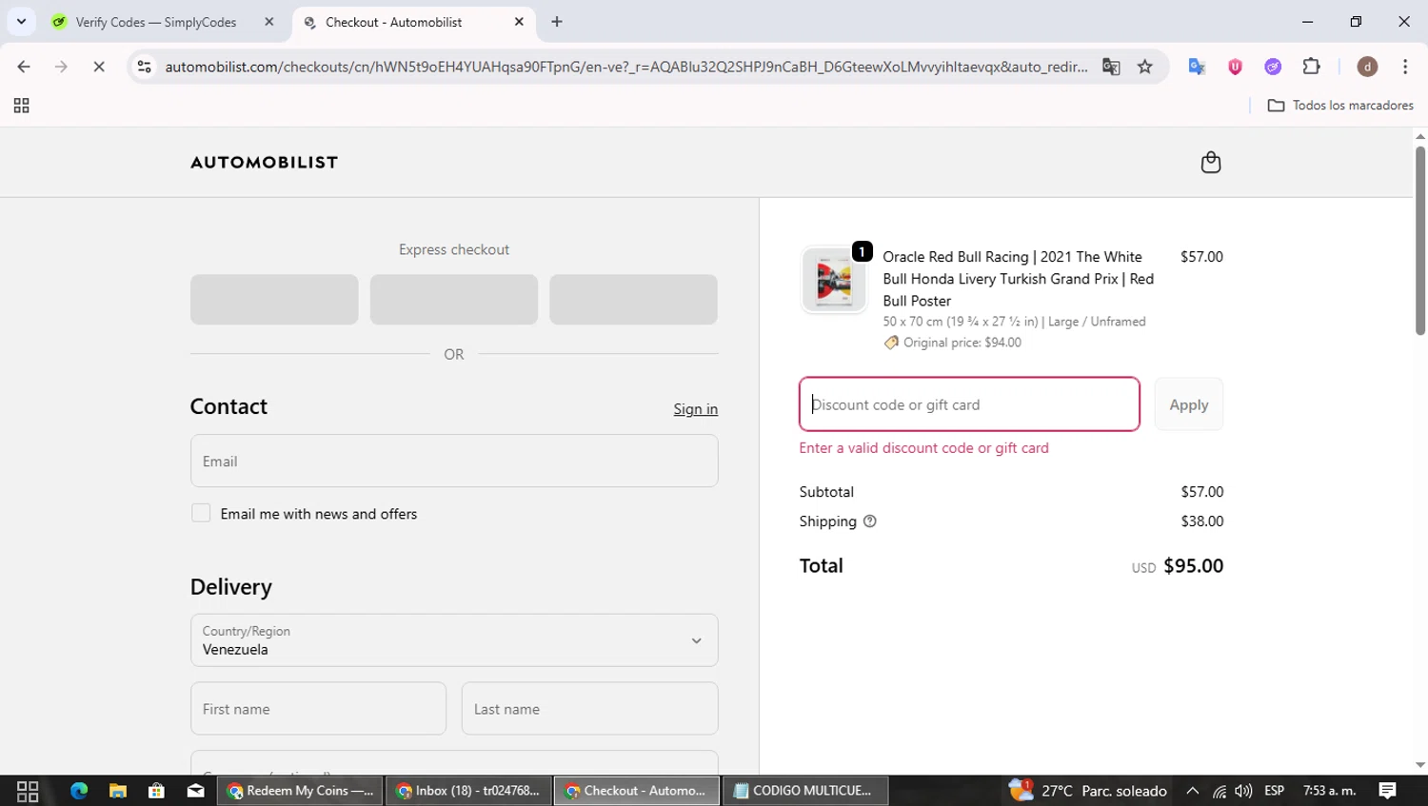Click the Total $95.00 amount
The width and height of the screenshot is (1428, 806).
1193,566
